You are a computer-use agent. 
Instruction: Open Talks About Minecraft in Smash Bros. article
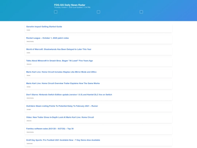pos(59,61)
